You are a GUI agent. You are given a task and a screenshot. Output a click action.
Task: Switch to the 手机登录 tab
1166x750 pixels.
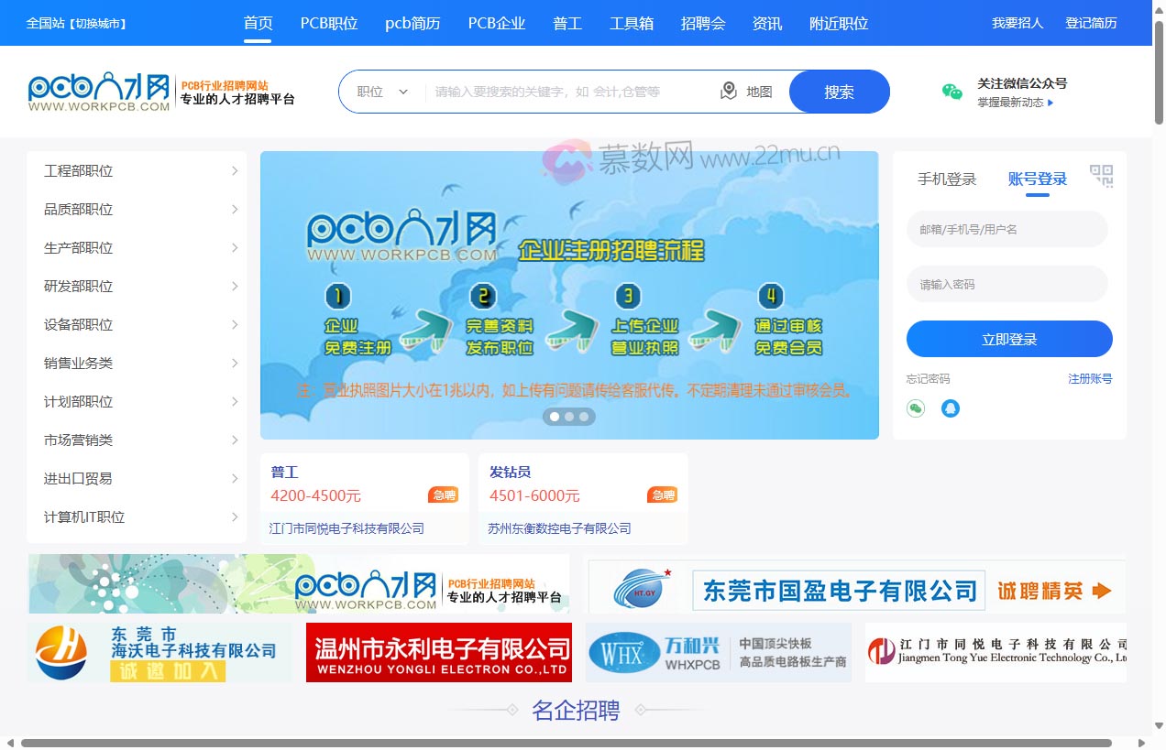coord(947,179)
